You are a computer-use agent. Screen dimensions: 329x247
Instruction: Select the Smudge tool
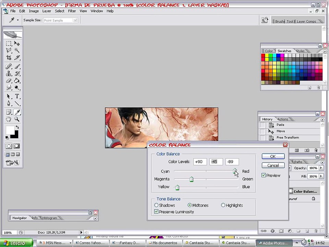point(9,87)
